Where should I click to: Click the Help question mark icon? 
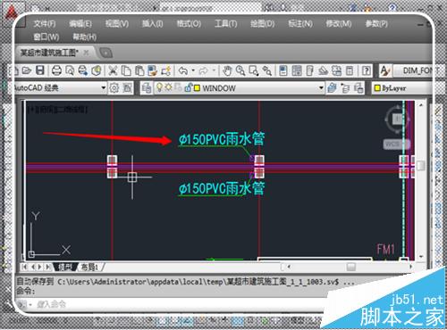click(367, 70)
